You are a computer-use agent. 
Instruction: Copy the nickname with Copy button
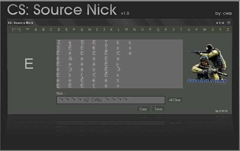143,109
